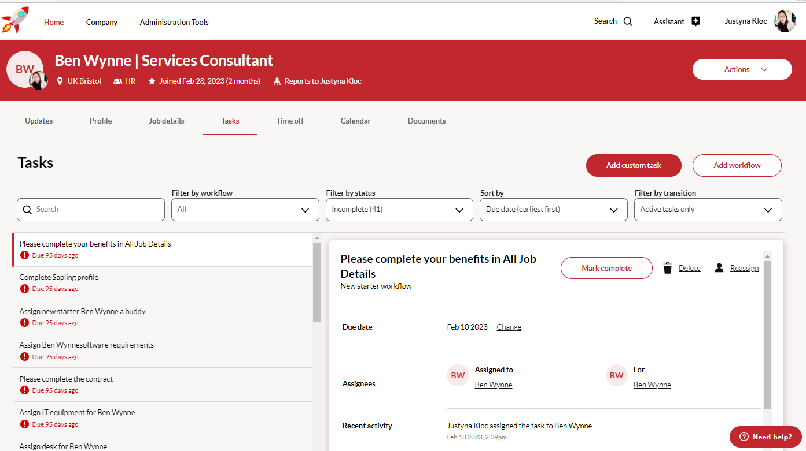The image size is (806, 451).
Task: Expand the Filter by workflow dropdown
Action: (245, 210)
